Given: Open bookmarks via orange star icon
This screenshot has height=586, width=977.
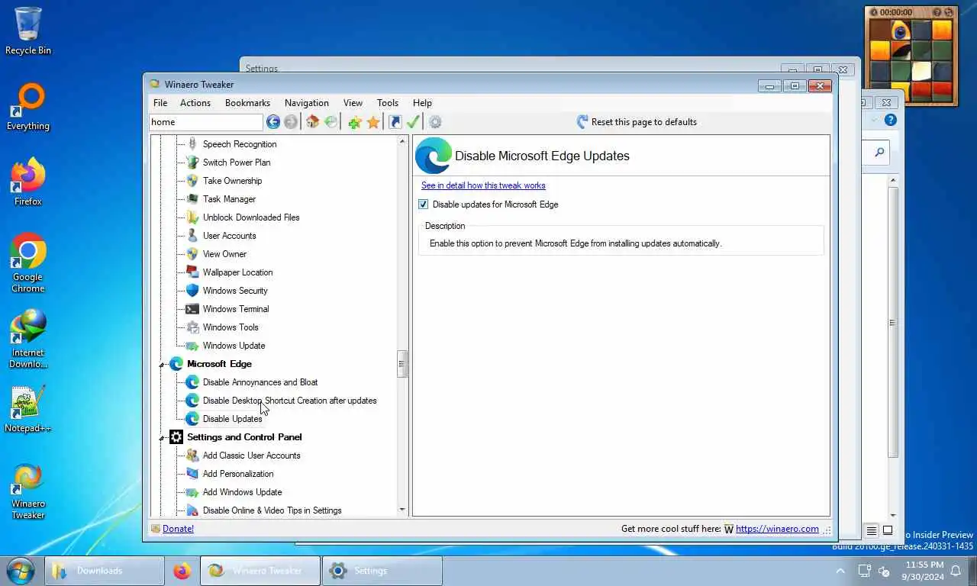Looking at the screenshot, I should [x=373, y=122].
